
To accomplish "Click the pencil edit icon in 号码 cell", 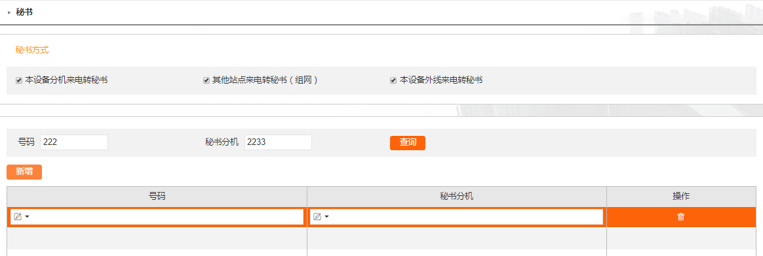I will [x=18, y=217].
